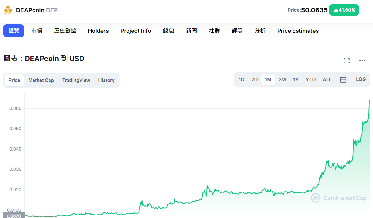Image resolution: width=373 pixels, height=218 pixels.
Task: Open the fullscreen chart icon
Action: pyautogui.click(x=346, y=60)
